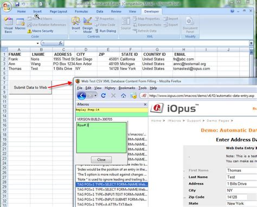Open the XML Source pane
This screenshot has height=207, width=257.
(x=126, y=23)
